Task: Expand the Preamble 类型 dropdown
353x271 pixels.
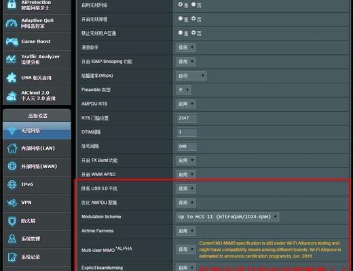Action: (183, 90)
